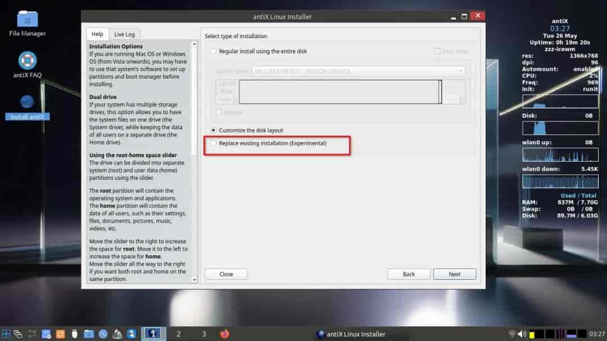Switch to workspace 2 in the taskbar
Screen dimensions: 607x341
pyautogui.click(x=178, y=334)
